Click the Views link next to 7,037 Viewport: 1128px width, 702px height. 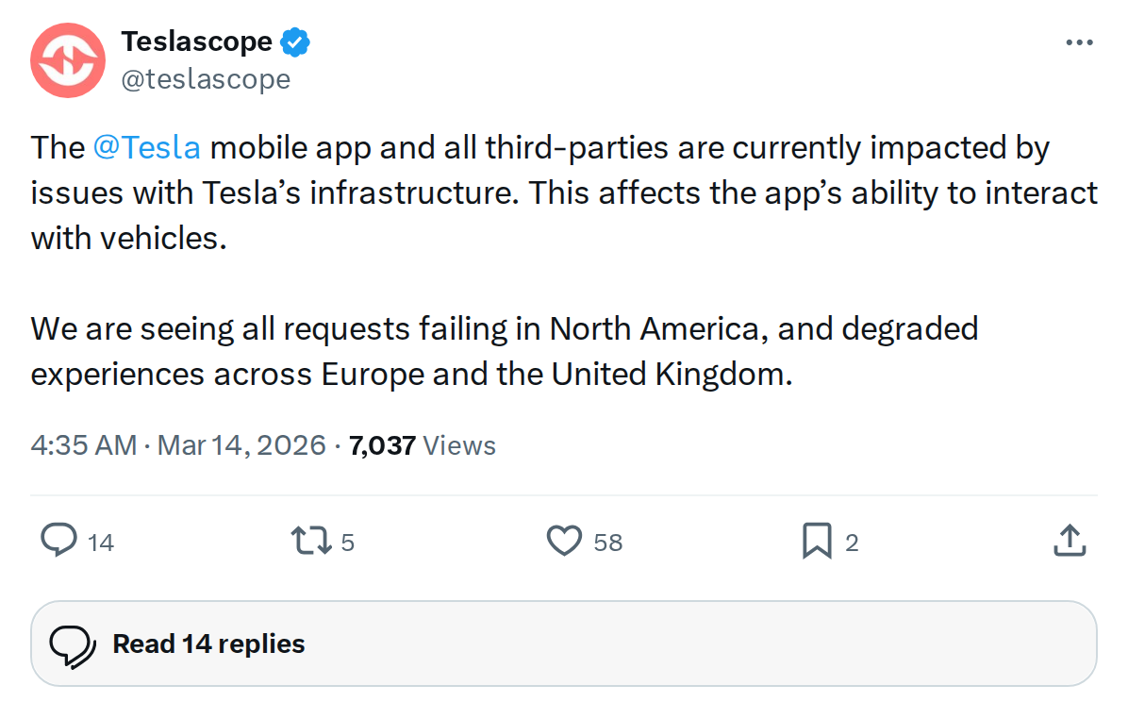point(459,445)
